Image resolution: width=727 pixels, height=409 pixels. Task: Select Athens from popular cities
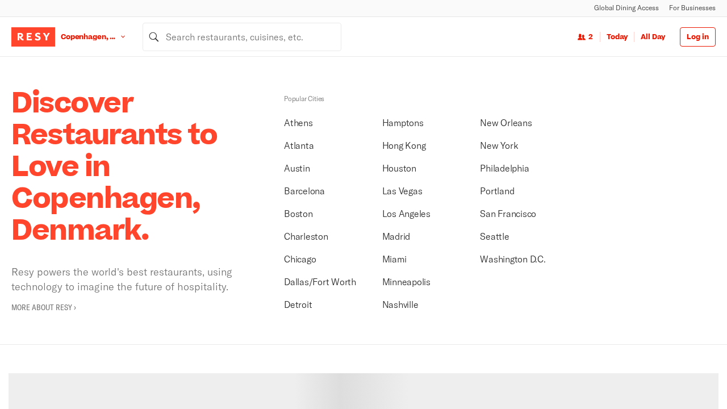pos(298,123)
